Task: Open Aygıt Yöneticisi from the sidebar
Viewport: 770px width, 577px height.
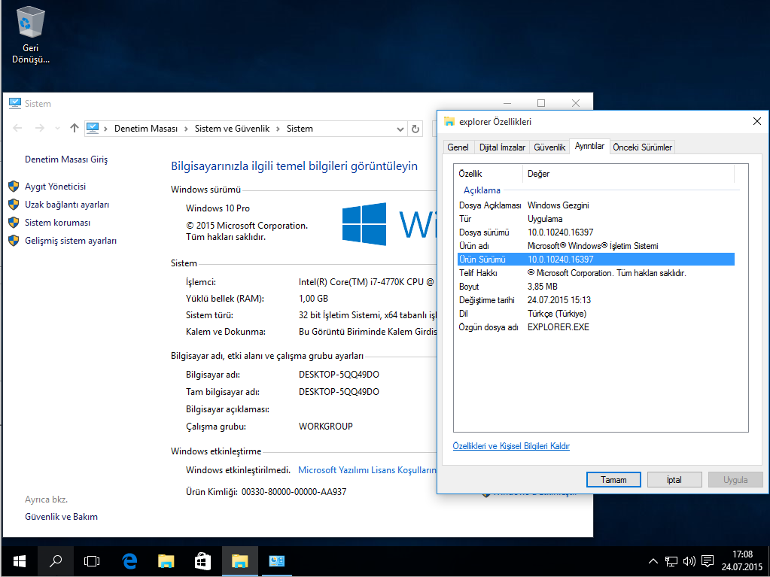Action: tap(55, 187)
